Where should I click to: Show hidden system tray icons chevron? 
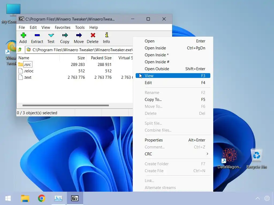(x=258, y=198)
